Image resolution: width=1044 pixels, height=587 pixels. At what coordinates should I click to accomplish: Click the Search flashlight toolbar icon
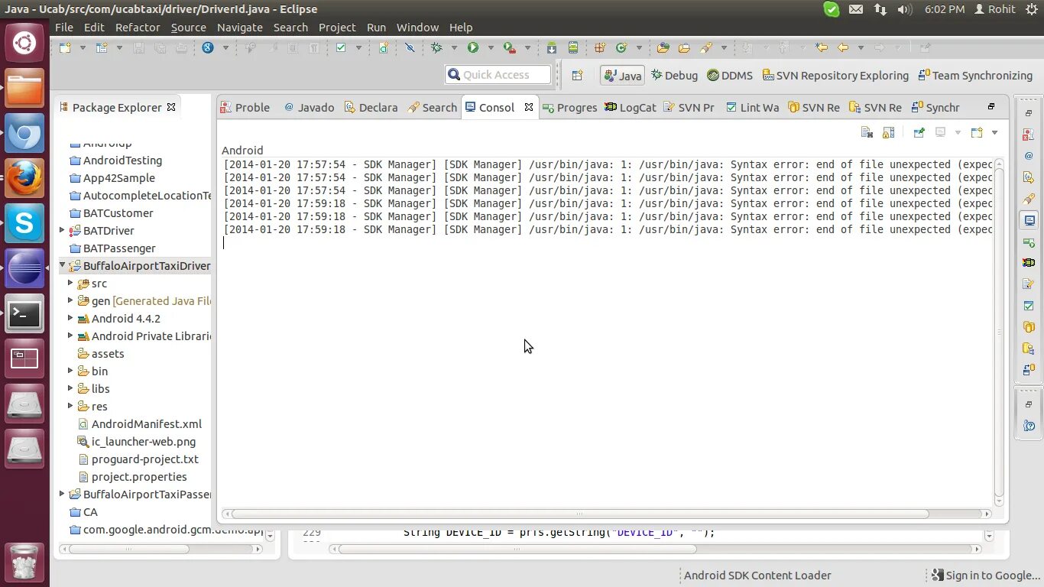click(x=705, y=47)
